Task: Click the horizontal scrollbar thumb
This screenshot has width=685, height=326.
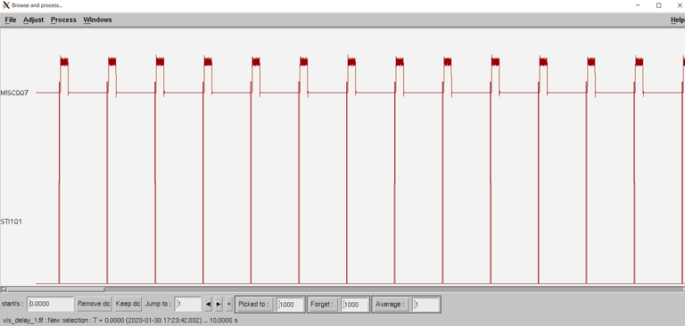Action: (x=56, y=289)
